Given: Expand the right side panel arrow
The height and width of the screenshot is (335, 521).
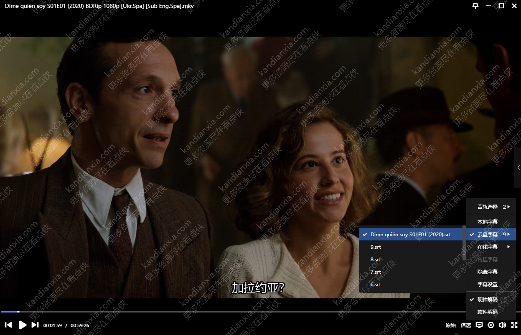Looking at the screenshot, I should click(518, 167).
